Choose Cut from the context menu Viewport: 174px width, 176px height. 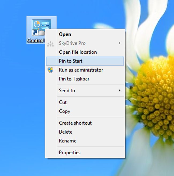pyautogui.click(x=85, y=102)
